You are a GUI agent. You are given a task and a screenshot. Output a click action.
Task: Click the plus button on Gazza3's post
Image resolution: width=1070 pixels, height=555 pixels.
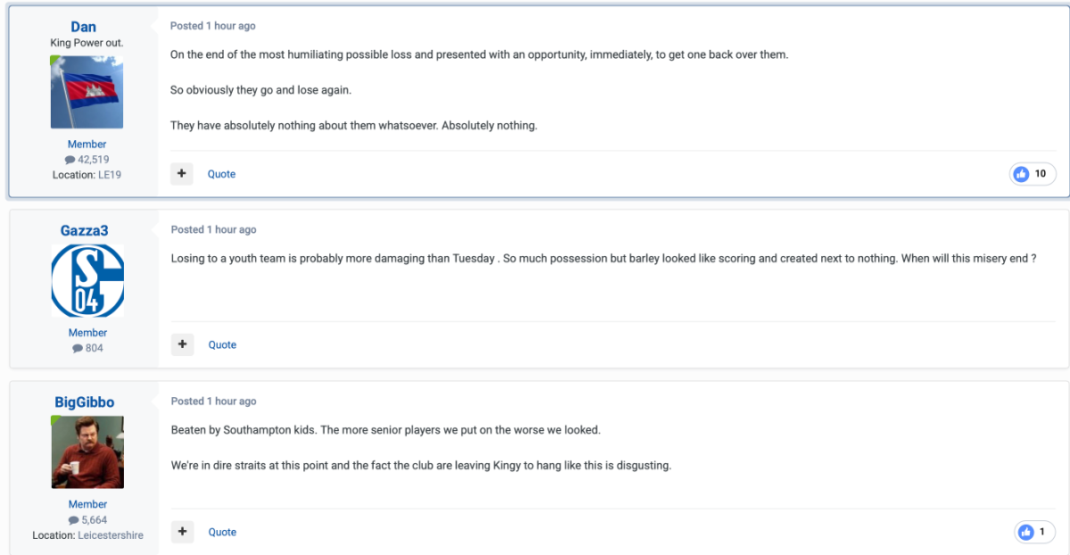click(x=182, y=344)
